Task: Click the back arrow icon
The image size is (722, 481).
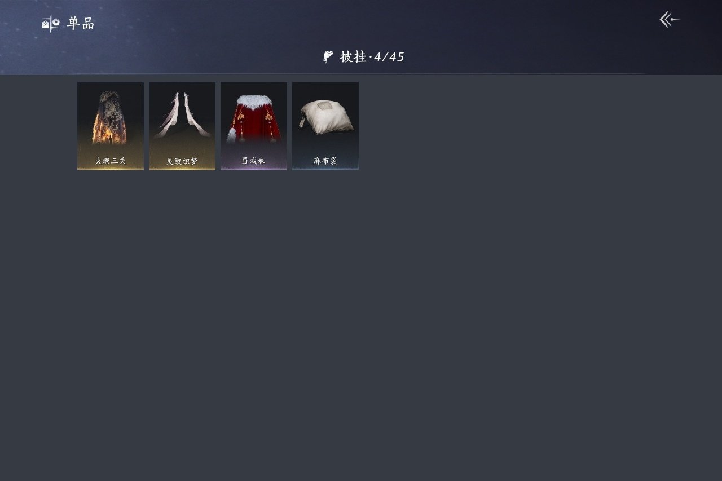Action: pyautogui.click(x=670, y=20)
